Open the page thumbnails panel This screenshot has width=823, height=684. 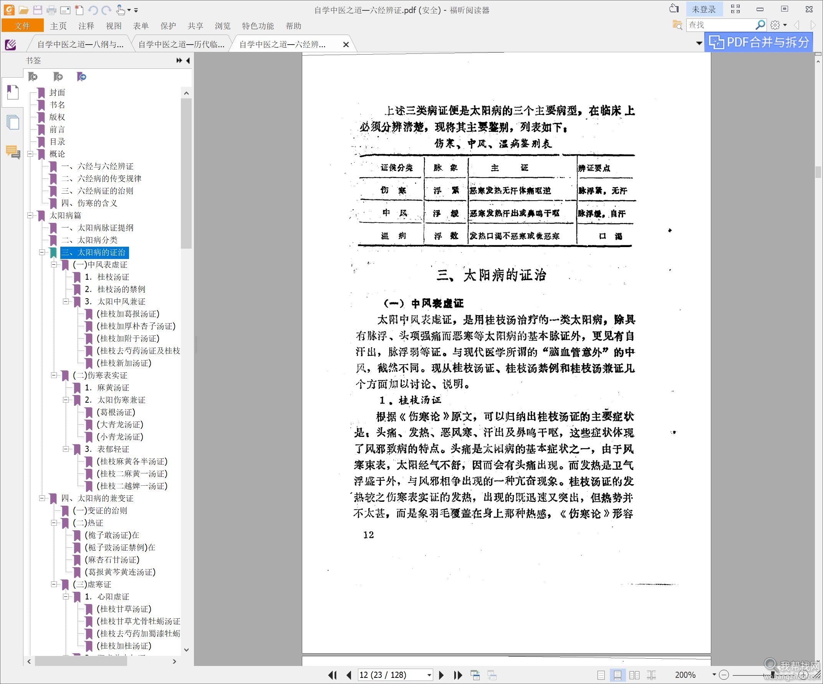coord(13,122)
